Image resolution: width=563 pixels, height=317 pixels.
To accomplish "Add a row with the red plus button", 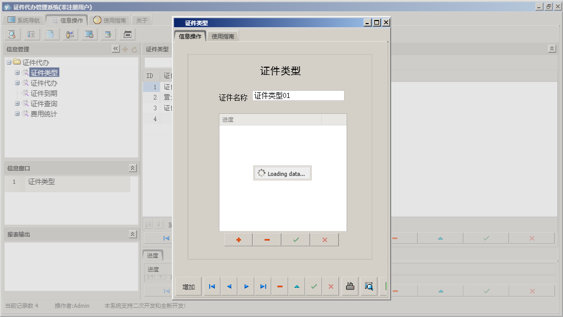I will point(238,240).
